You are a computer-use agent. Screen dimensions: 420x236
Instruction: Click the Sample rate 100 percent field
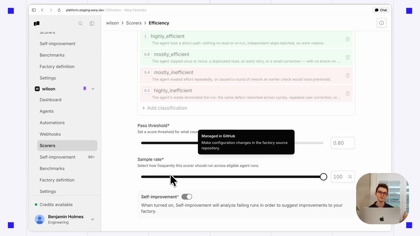click(x=343, y=177)
